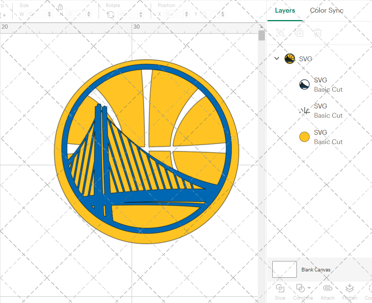This screenshot has width=372, height=303.
Task: Click the Group icon in Layers panel
Action: [280, 33]
